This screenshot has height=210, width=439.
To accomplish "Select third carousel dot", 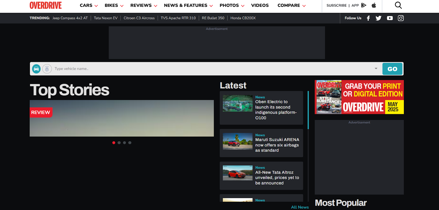I will coord(124,143).
